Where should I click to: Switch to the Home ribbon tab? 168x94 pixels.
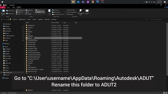(8, 7)
